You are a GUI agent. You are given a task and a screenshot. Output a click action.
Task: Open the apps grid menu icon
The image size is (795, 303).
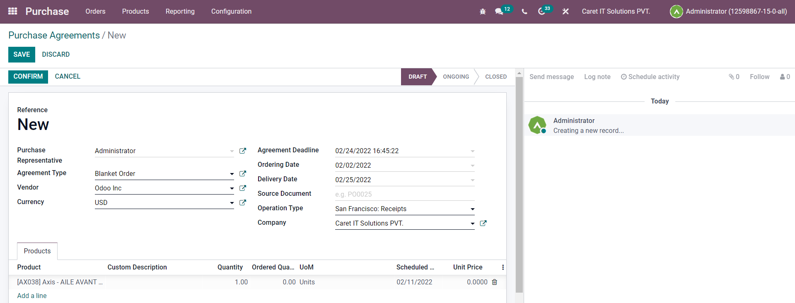tap(12, 11)
